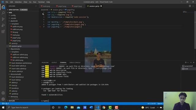196x110 pixels.
Task: Maximize the terminal panel size
Action: [191, 62]
